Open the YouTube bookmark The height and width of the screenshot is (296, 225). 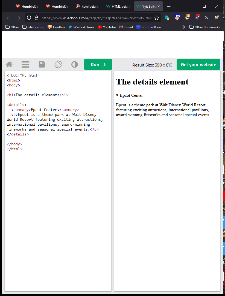107,27
